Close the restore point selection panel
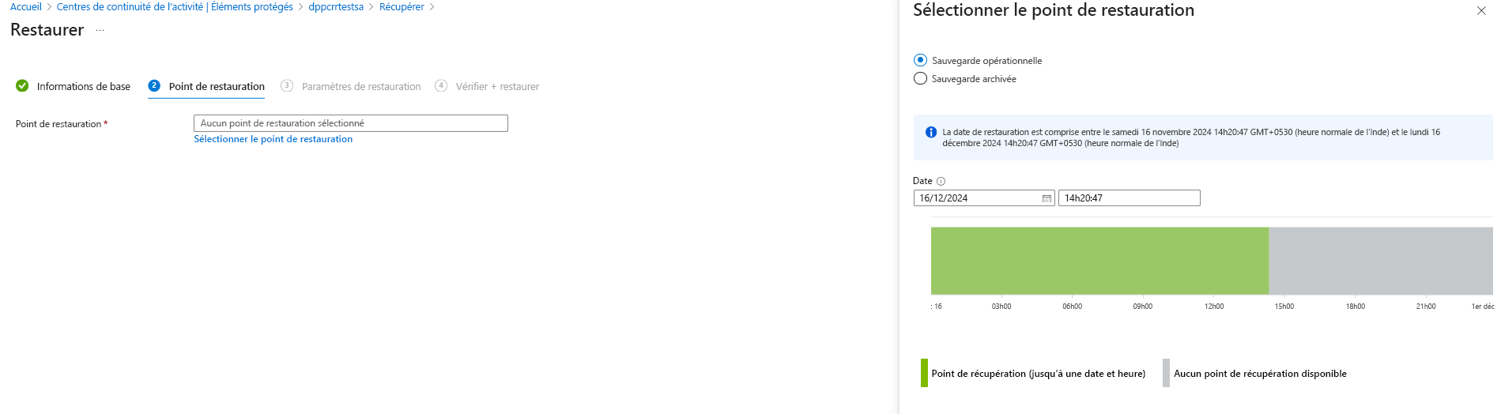This screenshot has height=414, width=1501. pyautogui.click(x=1481, y=11)
